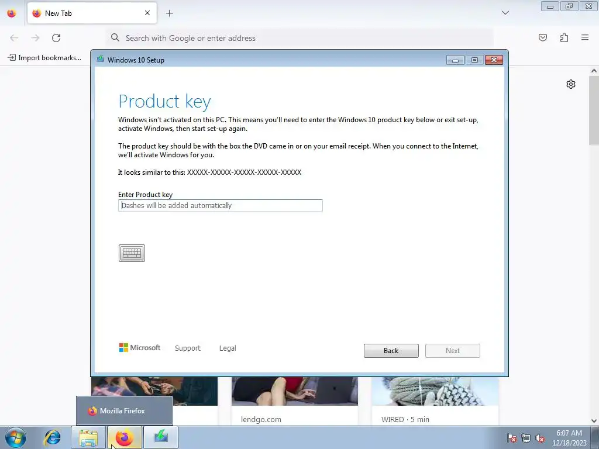The image size is (599, 449).
Task: Click the Back button in Setup
Action: (x=391, y=351)
